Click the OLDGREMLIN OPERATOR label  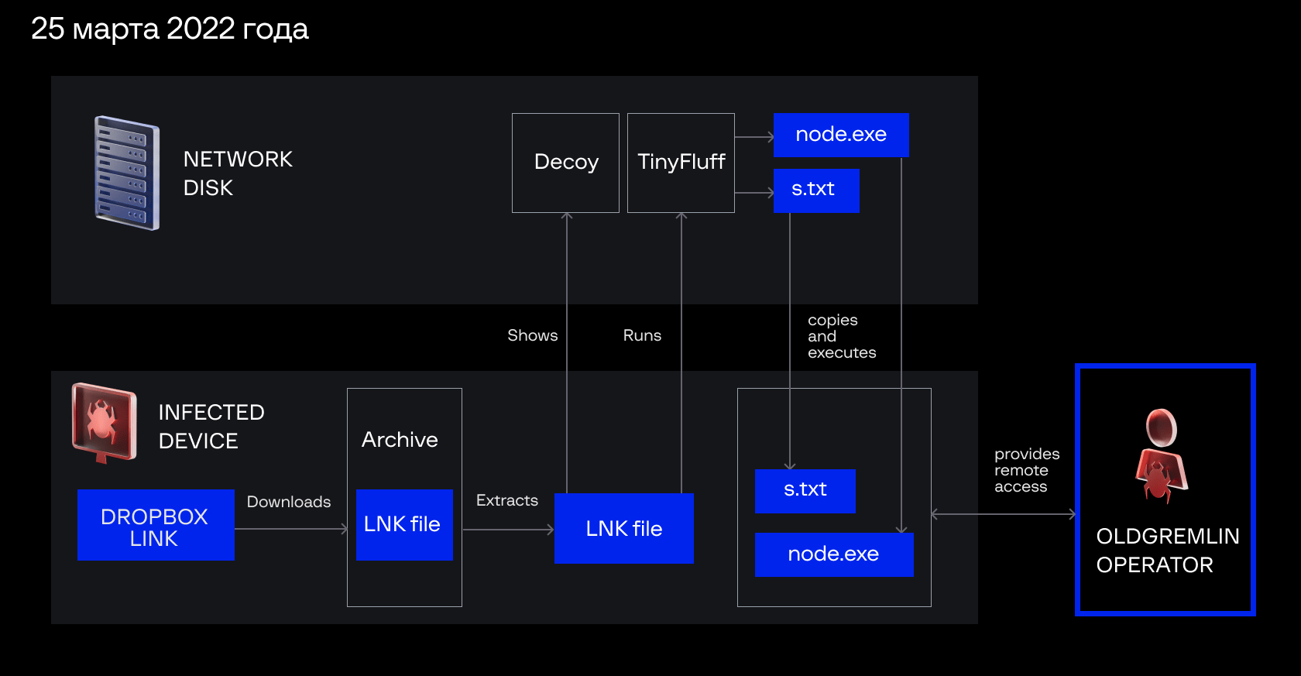pos(1167,551)
